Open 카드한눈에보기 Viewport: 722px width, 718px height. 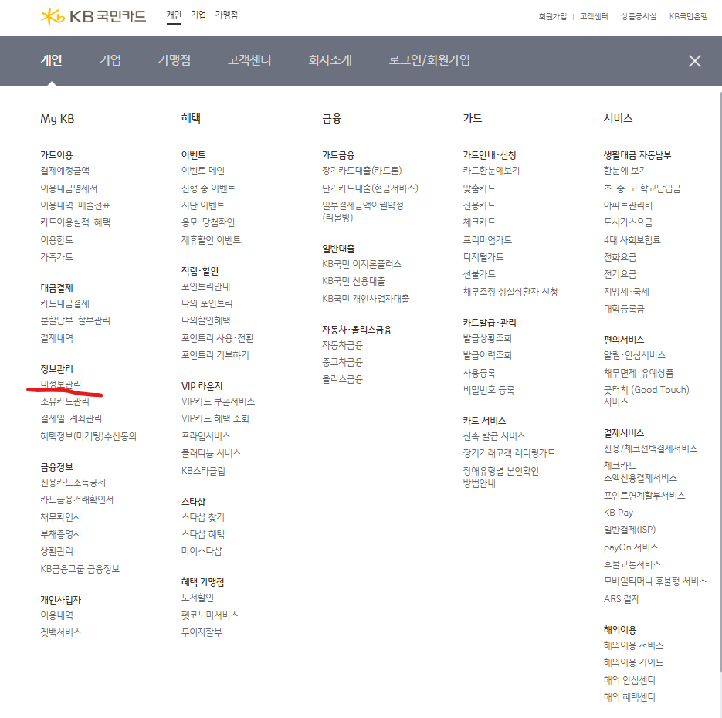(491, 171)
